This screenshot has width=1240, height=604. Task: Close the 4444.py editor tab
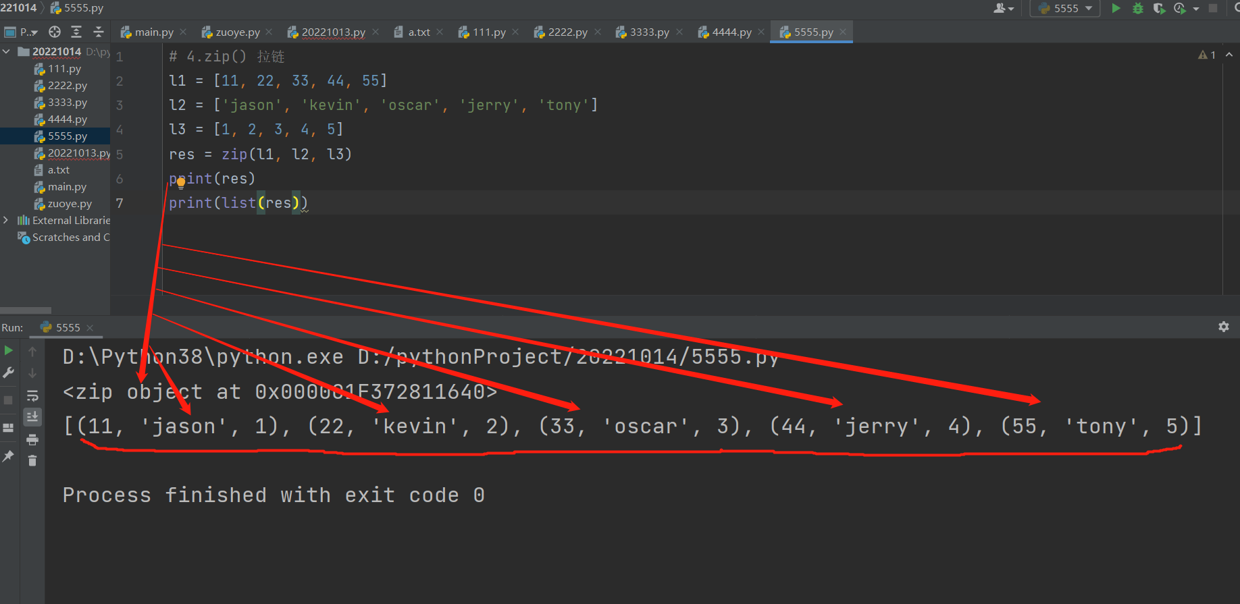pos(761,32)
